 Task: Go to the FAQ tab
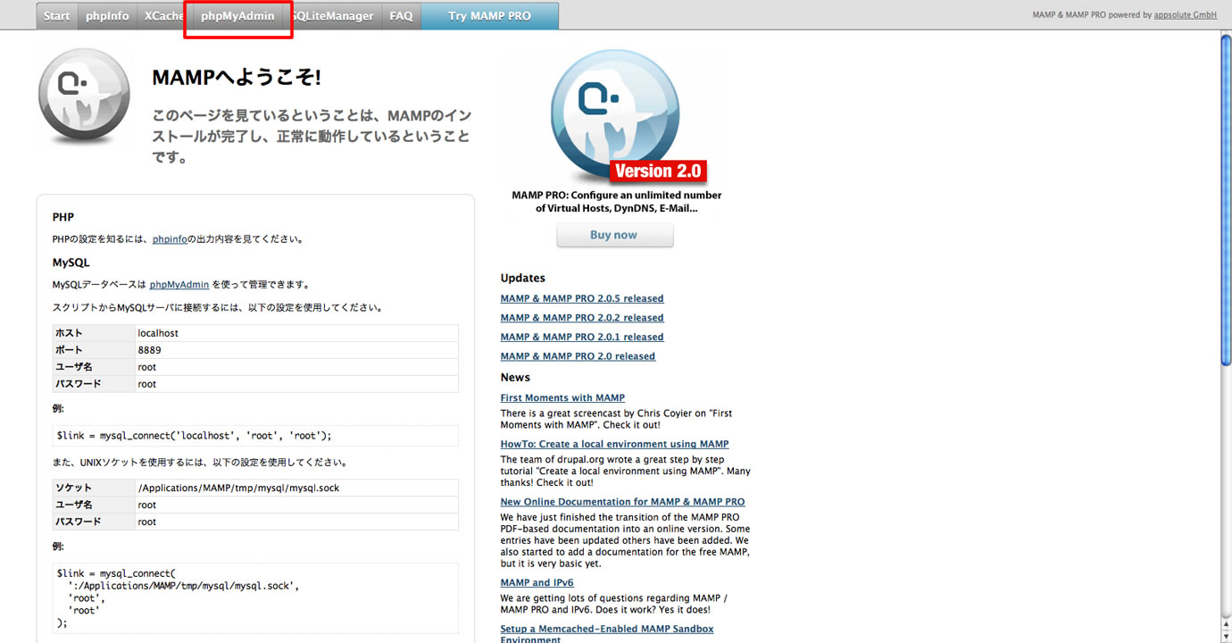point(401,16)
